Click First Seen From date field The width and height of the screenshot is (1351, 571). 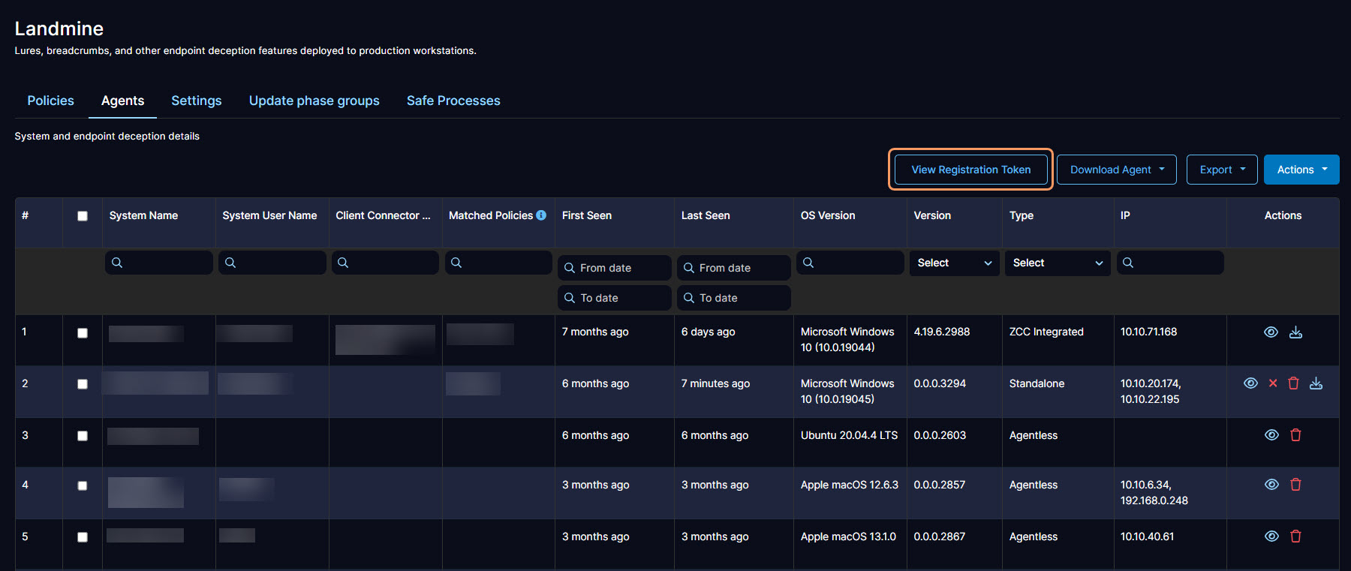click(614, 268)
